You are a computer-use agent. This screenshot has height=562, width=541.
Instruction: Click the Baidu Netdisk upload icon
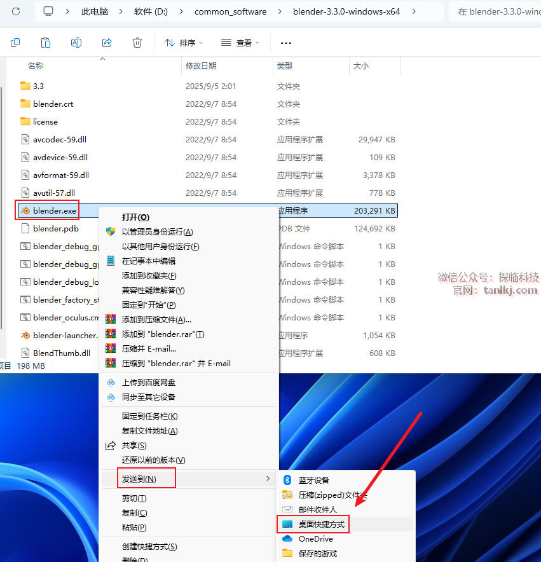tap(111, 383)
